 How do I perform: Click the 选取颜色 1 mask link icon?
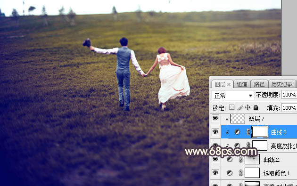(240, 173)
